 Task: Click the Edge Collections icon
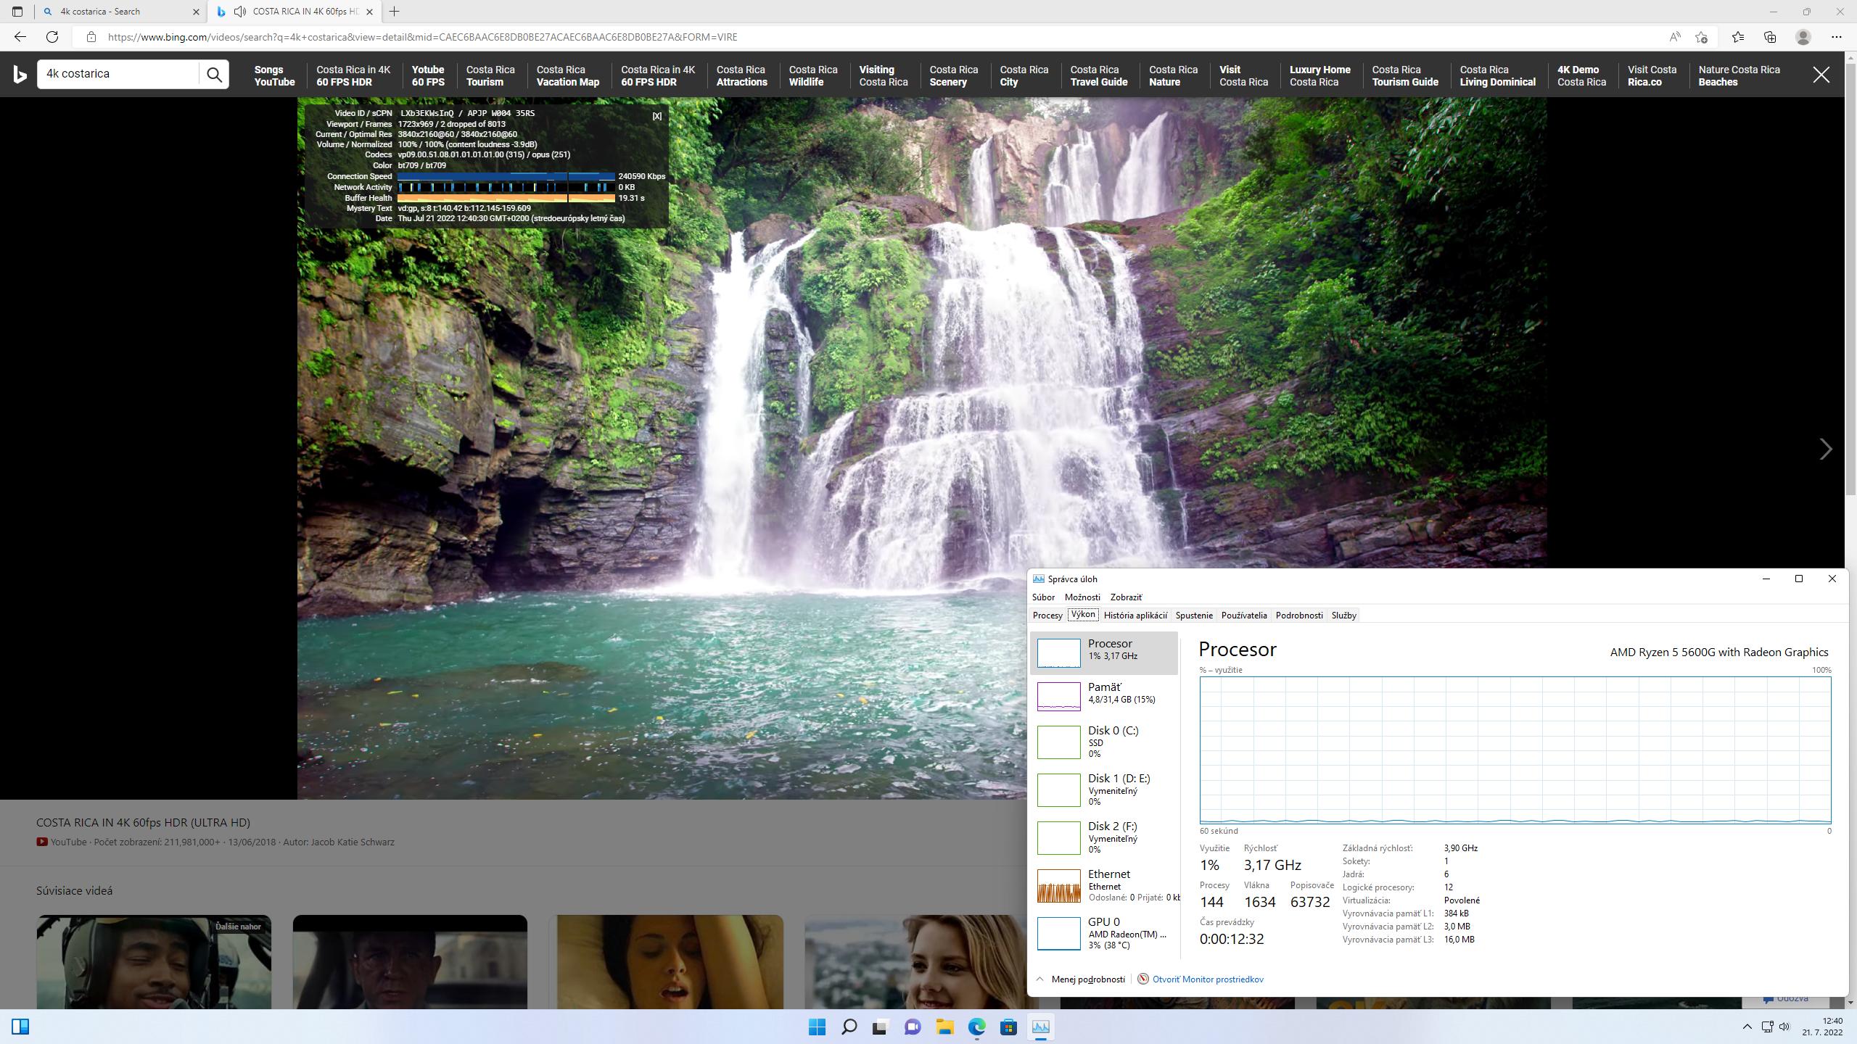(x=1770, y=37)
